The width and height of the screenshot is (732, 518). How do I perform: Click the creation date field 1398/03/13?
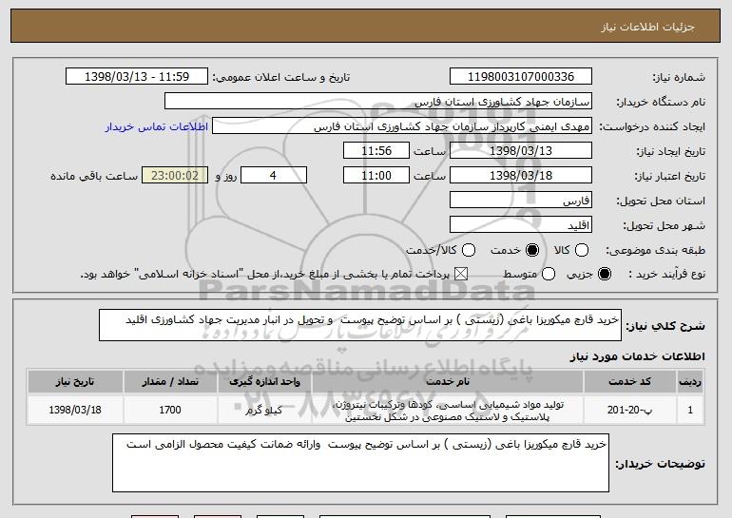point(521,151)
